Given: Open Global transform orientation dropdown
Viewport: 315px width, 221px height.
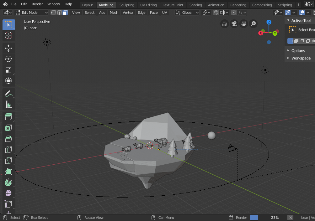Looking at the screenshot, I should point(187,13).
